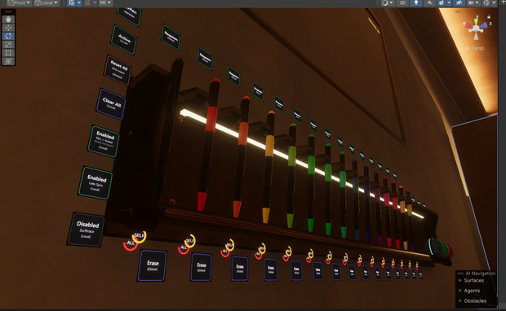Open the grid snapping settings arrow
506x311 pixels.
(95, 3)
